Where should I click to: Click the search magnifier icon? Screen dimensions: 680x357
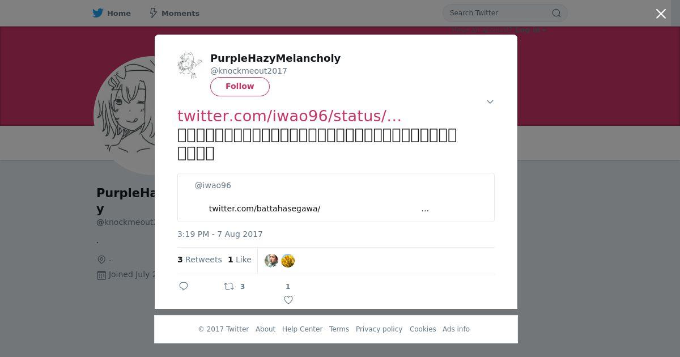coord(556,13)
